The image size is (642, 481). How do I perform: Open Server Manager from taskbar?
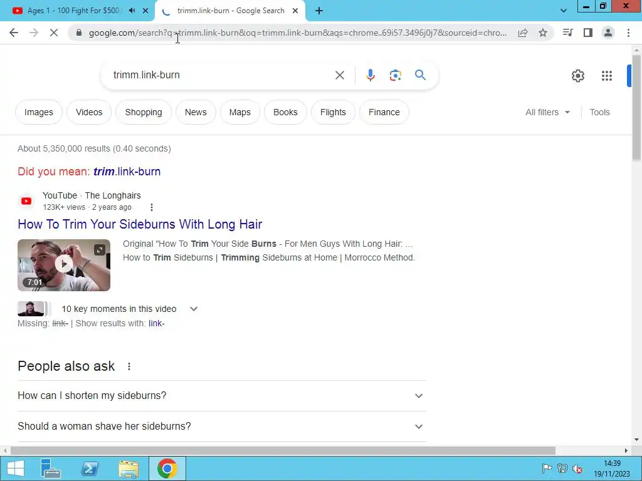51,468
